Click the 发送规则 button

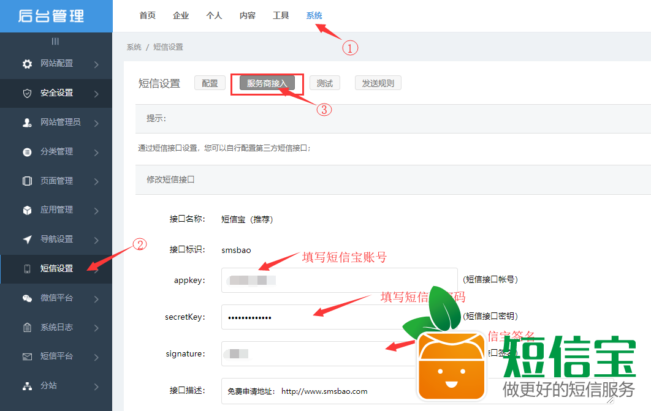coord(378,83)
